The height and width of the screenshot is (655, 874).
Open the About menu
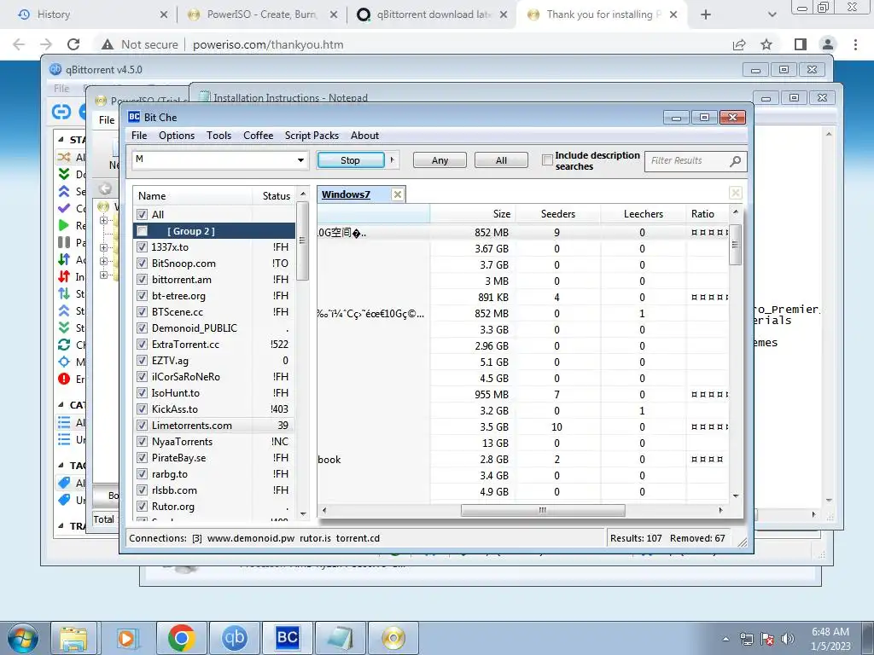[x=364, y=136]
